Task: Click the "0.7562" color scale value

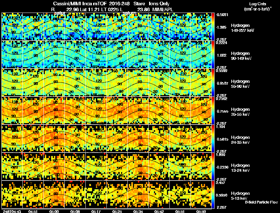Action: [222, 99]
